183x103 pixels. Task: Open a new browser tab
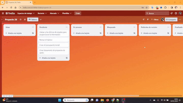pyautogui.click(x=35, y=2)
